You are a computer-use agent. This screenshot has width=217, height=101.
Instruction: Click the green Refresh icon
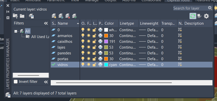[193, 16]
